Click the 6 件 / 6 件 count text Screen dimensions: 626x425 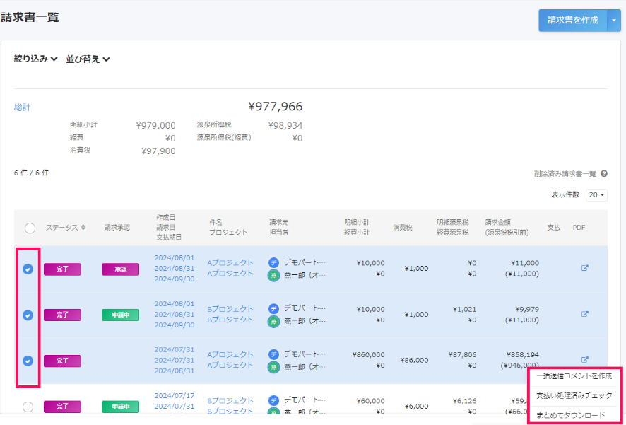[32, 173]
